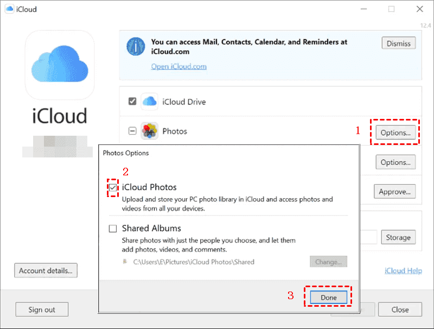
Task: Dismiss the iCloud.com notice
Action: coord(399,43)
